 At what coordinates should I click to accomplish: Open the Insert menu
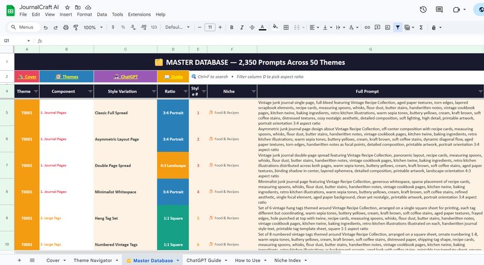tap(66, 14)
